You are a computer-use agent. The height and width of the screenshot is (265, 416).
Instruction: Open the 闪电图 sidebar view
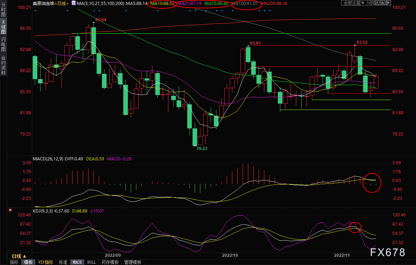4,44
